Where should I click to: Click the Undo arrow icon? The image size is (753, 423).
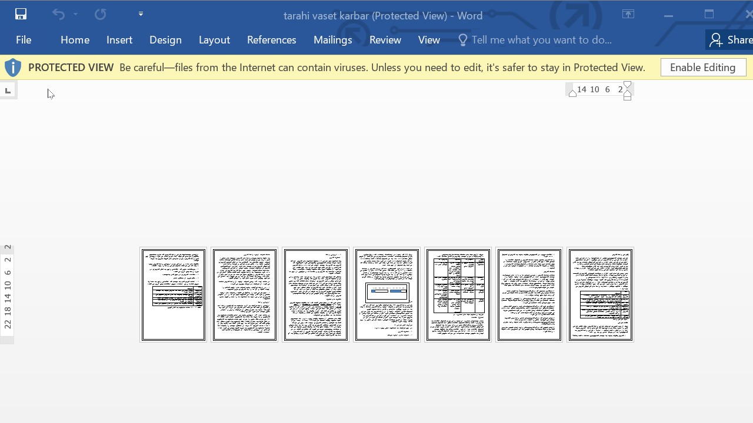click(x=58, y=14)
